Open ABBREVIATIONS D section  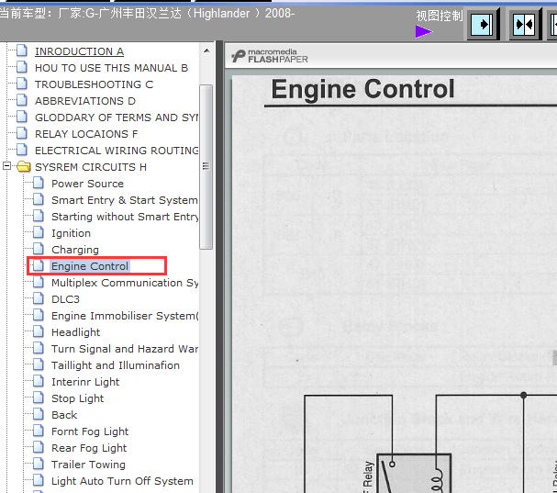pyautogui.click(x=85, y=101)
